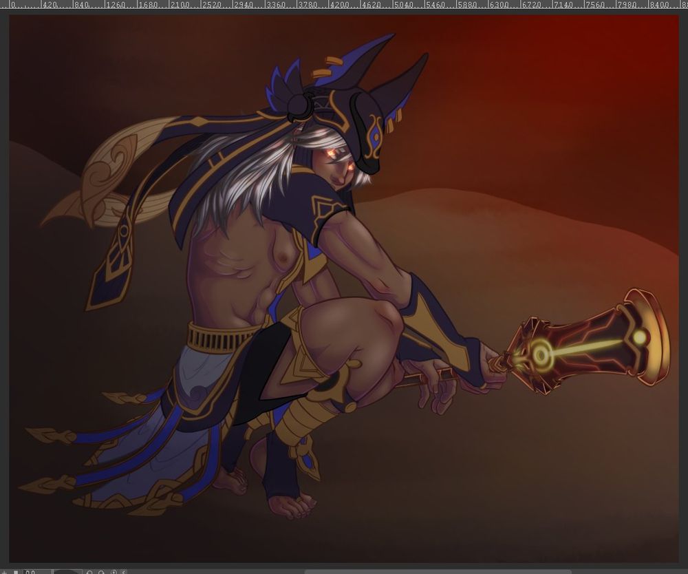Click the 5460 mark on the horizontal ruler
This screenshot has width=688, height=574.
(434, 5)
